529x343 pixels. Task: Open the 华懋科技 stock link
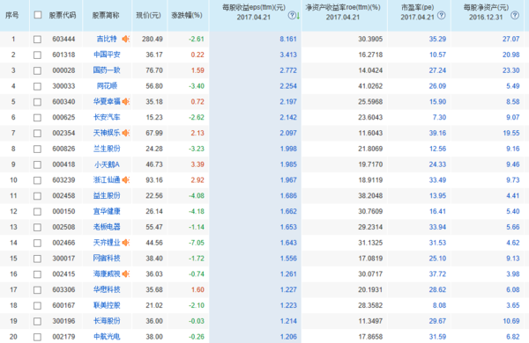pos(107,289)
